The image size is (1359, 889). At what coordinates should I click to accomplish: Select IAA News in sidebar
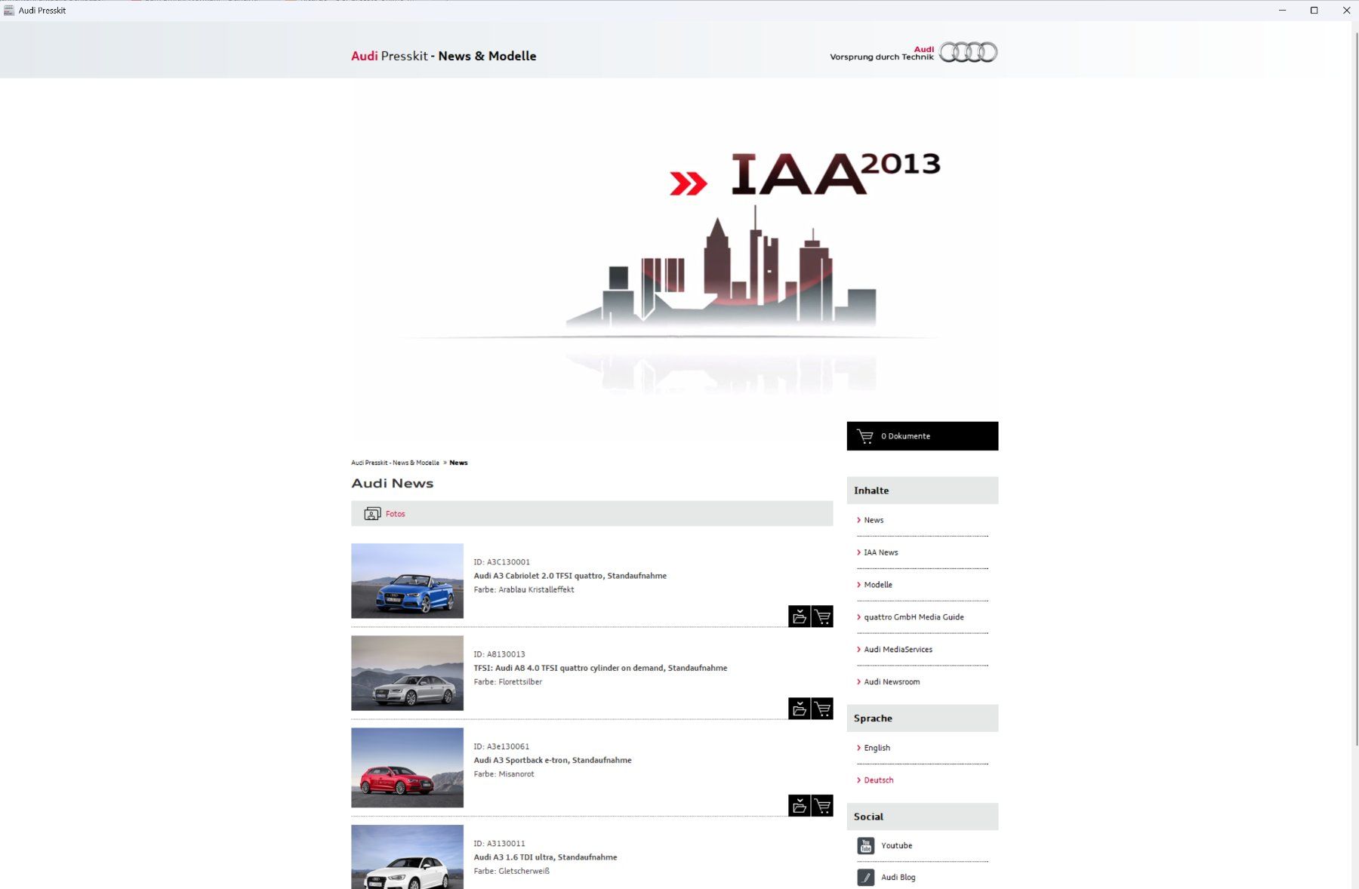point(880,552)
